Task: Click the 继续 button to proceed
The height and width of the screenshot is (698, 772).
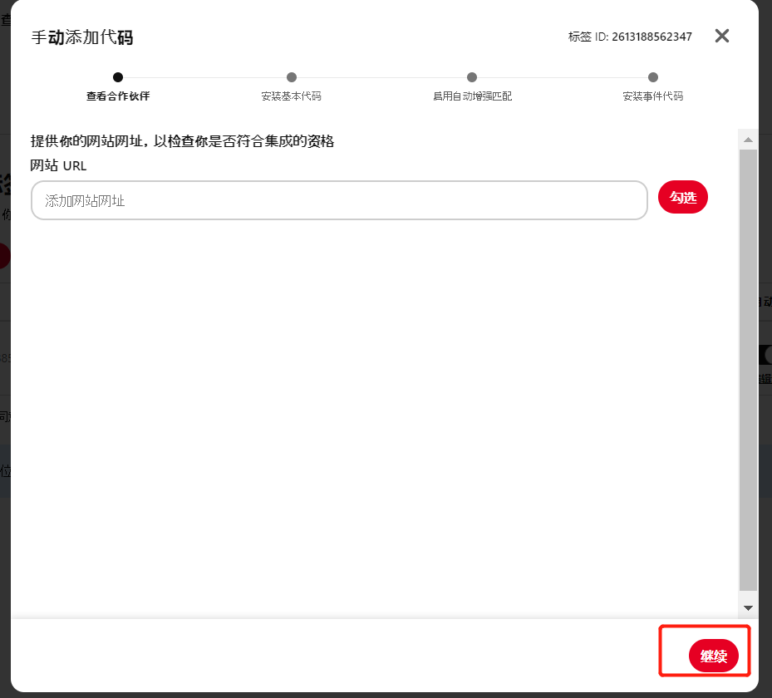Action: (713, 656)
